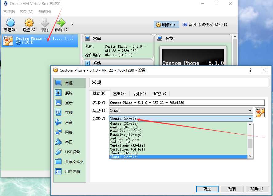
Task: Click version list scrollbar up arrow
Action: (x=250, y=124)
